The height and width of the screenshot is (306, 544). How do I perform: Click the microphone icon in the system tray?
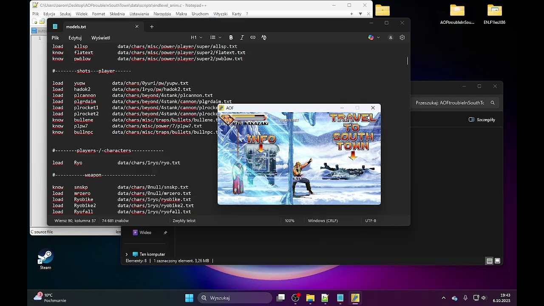click(465, 298)
